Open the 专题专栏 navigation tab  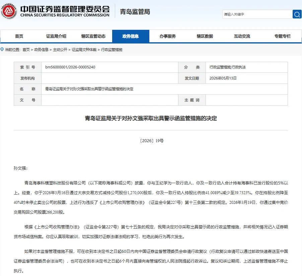point(282,36)
